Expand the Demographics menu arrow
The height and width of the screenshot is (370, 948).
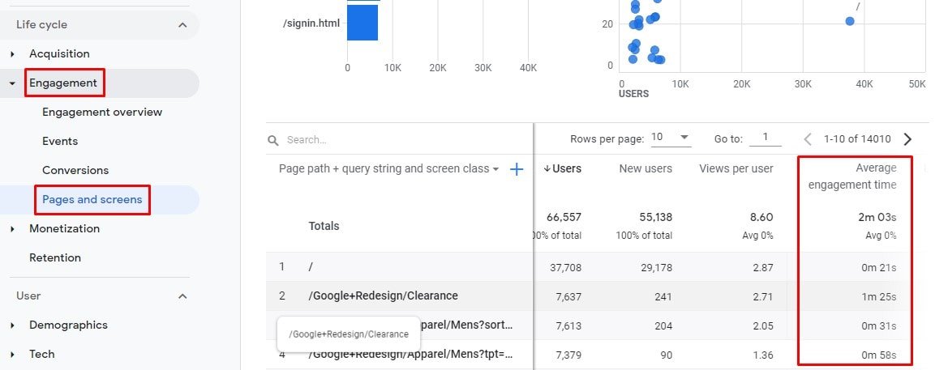pyautogui.click(x=13, y=325)
